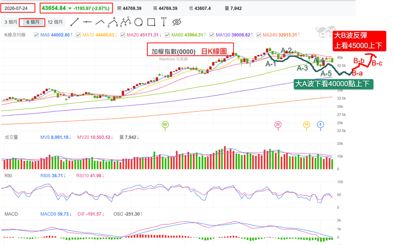
Task: Click the opening price 44769.39 after 開
Action: (132, 8)
